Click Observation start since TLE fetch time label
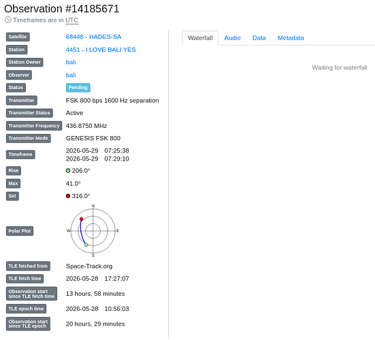Image resolution: width=375 pixels, height=340 pixels. [31, 294]
